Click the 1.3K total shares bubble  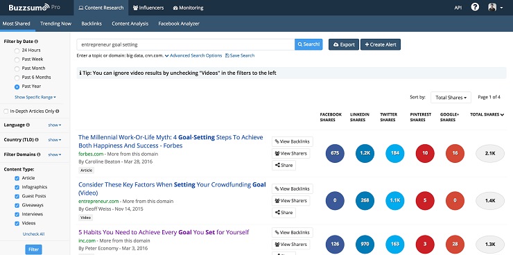coord(489,244)
